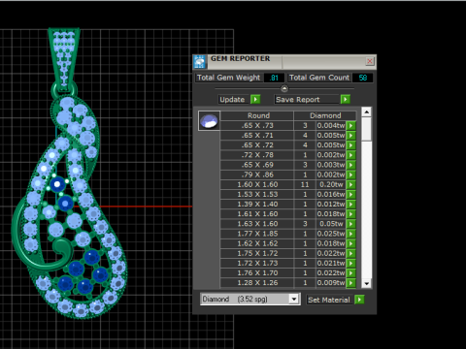Select size cell 1.62 X 1.62
This screenshot has width=466, height=349.
tap(257, 243)
